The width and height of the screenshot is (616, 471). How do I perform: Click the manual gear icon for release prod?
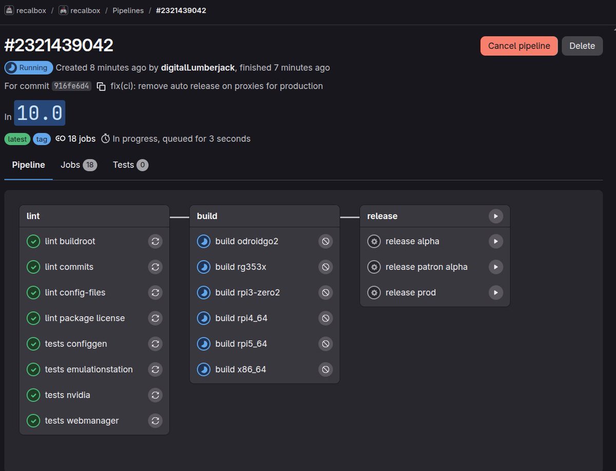374,292
